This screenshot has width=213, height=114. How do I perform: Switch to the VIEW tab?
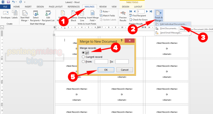tap(114, 6)
